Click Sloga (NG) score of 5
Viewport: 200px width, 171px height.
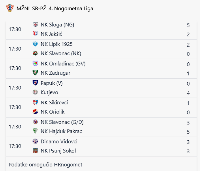(188, 25)
